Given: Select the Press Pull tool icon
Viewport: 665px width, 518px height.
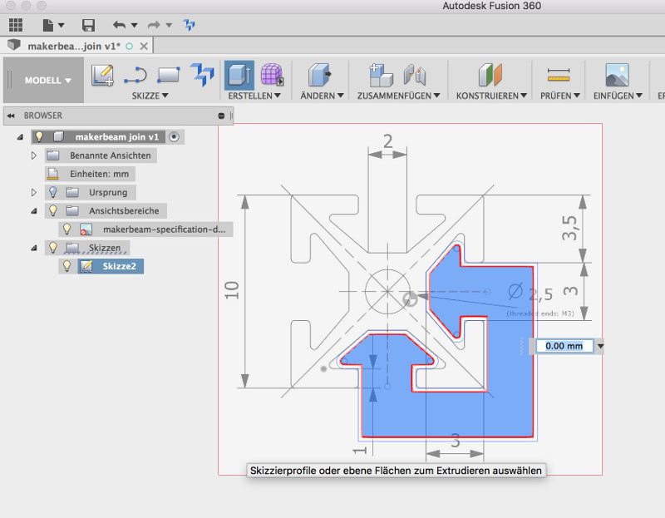Looking at the screenshot, I should pos(320,76).
